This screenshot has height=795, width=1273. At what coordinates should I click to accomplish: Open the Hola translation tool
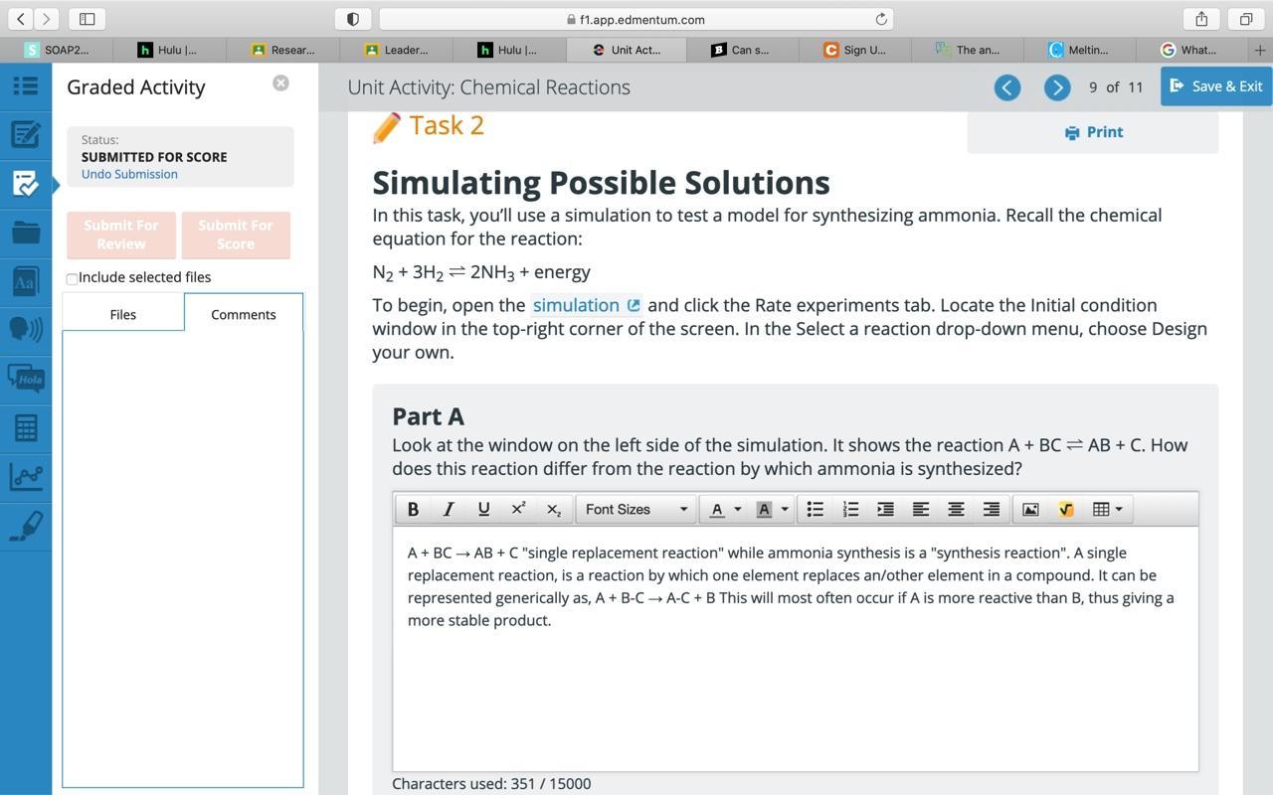26,379
